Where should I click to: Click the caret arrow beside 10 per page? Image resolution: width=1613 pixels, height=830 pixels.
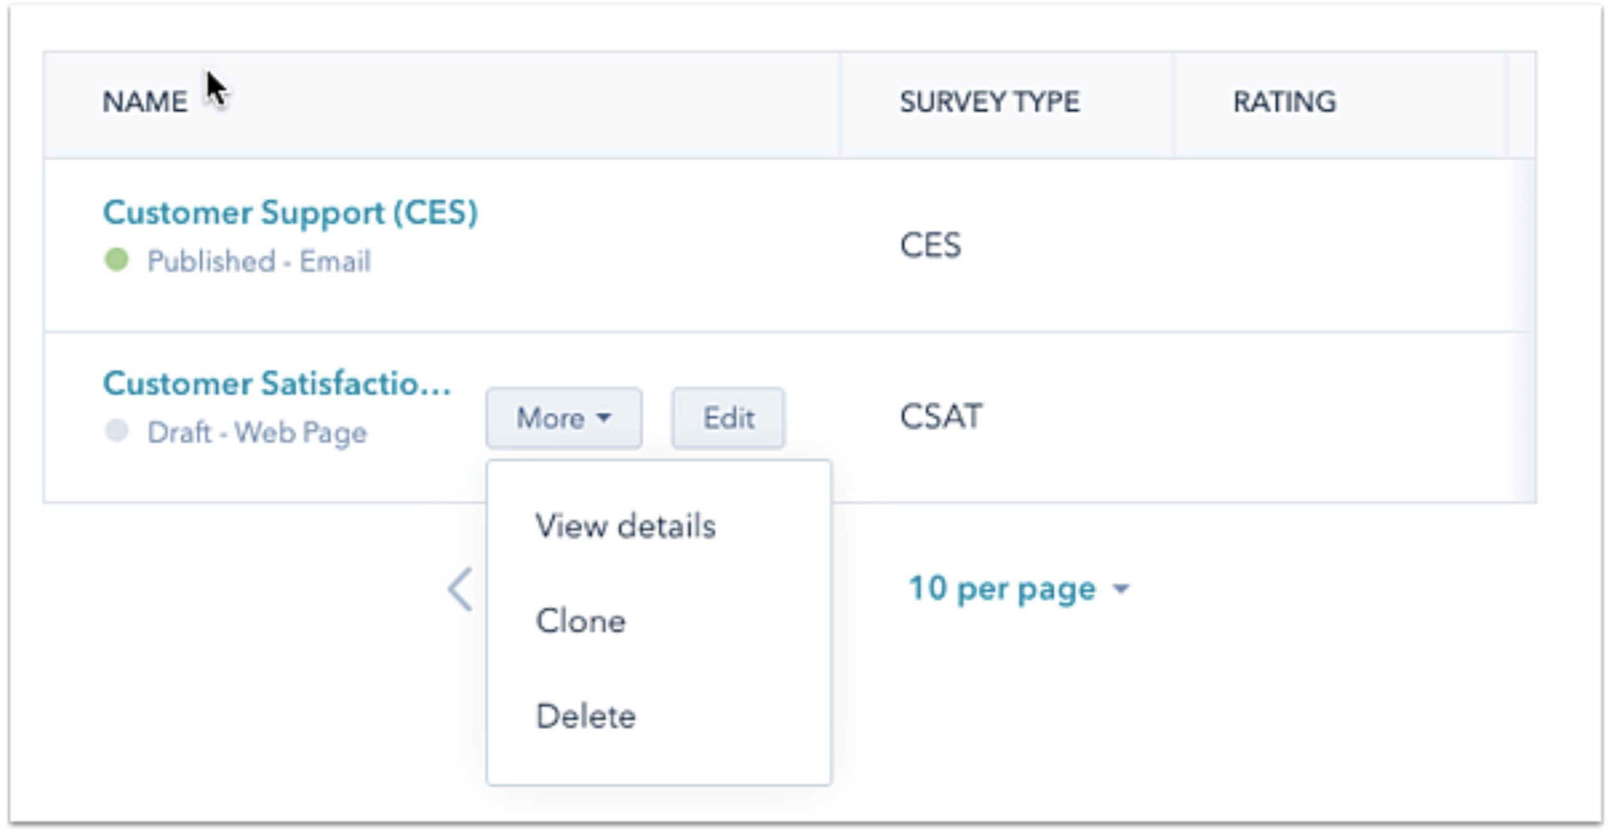(x=1121, y=589)
